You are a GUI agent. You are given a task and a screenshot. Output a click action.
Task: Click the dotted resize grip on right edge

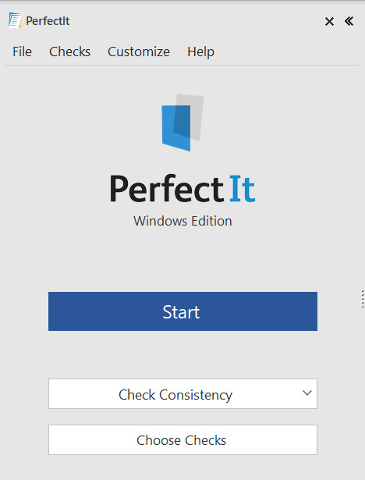tap(363, 299)
